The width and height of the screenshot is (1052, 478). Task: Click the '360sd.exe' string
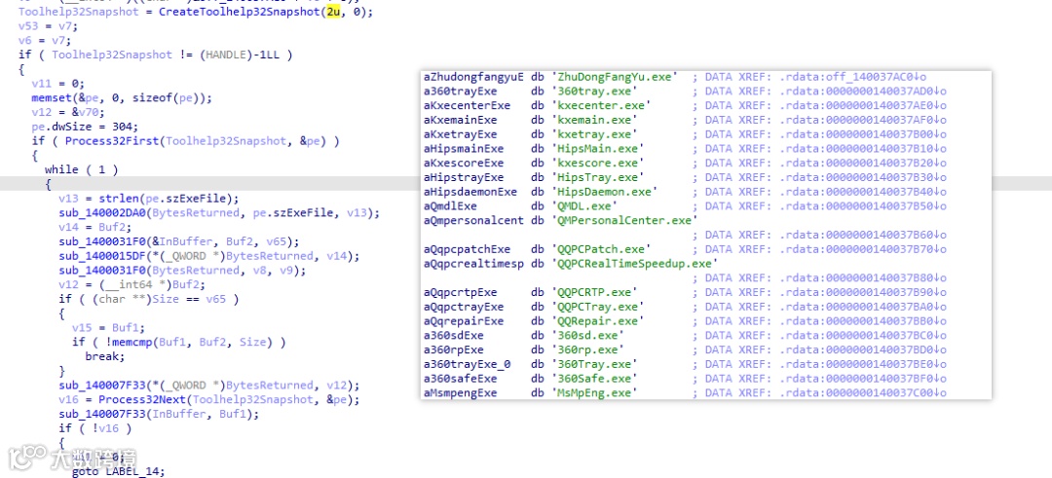tap(587, 335)
